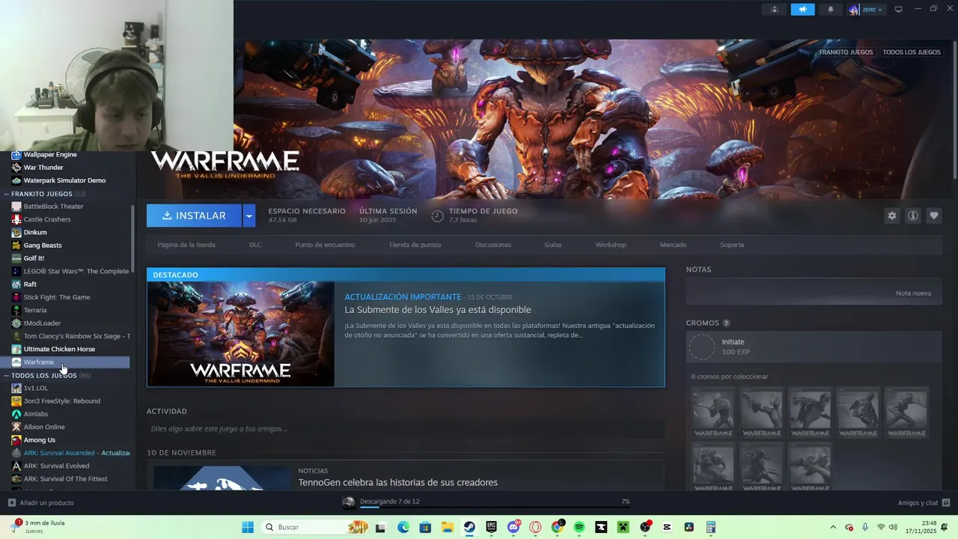Click the plus icon beside Añadir un producto
958x539 pixels.
tap(11, 502)
